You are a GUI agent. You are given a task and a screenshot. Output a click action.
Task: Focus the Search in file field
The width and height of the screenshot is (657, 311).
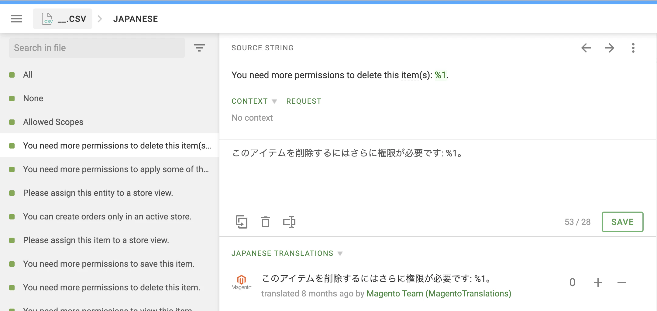[x=97, y=48]
